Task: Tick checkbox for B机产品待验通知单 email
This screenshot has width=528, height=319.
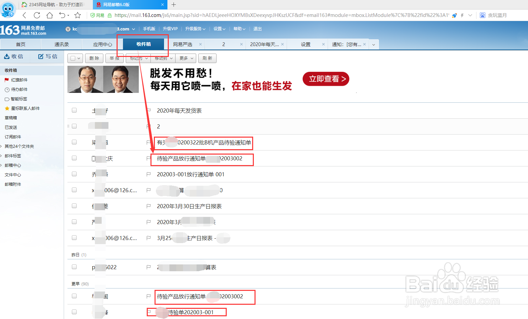Action: tap(74, 142)
